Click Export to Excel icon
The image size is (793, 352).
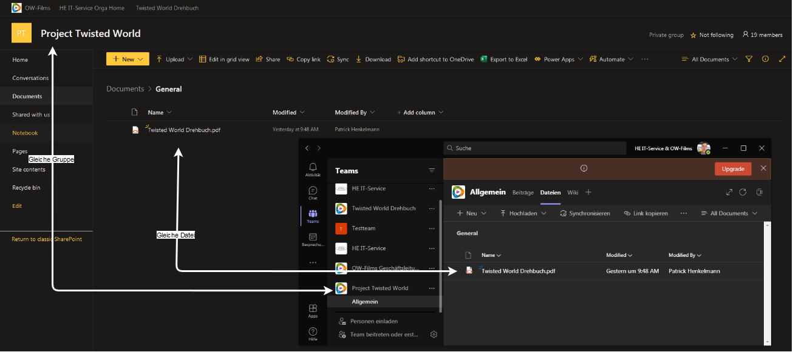(484, 59)
